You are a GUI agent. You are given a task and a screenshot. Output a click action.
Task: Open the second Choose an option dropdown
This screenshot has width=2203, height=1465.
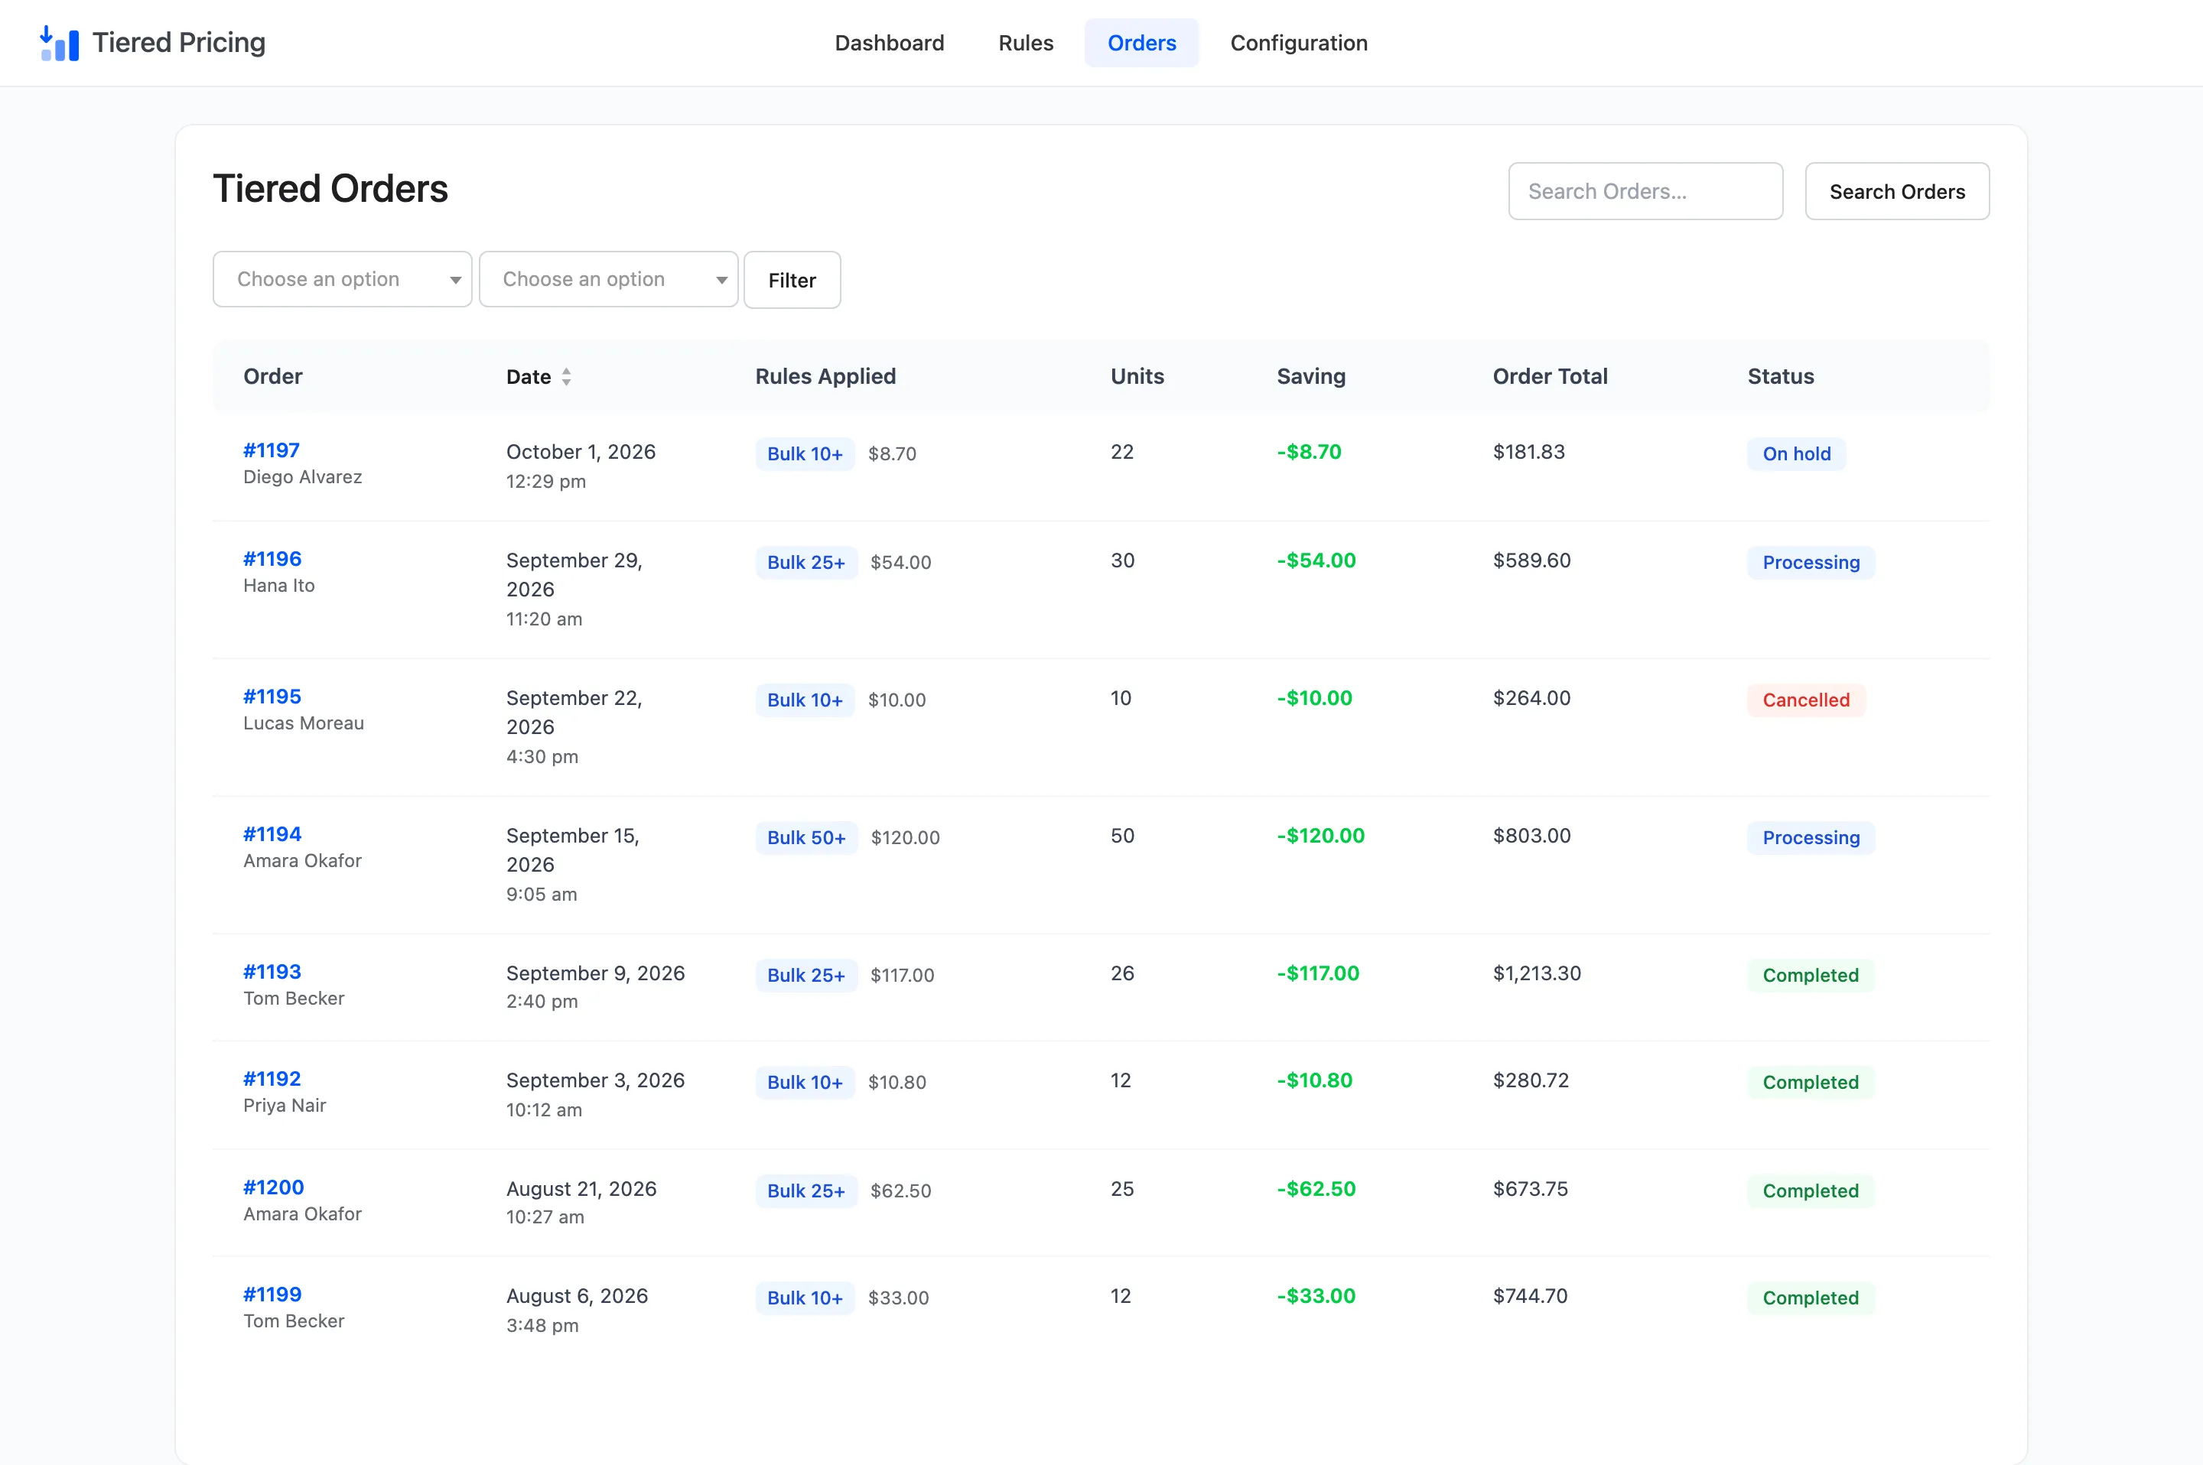[608, 279]
